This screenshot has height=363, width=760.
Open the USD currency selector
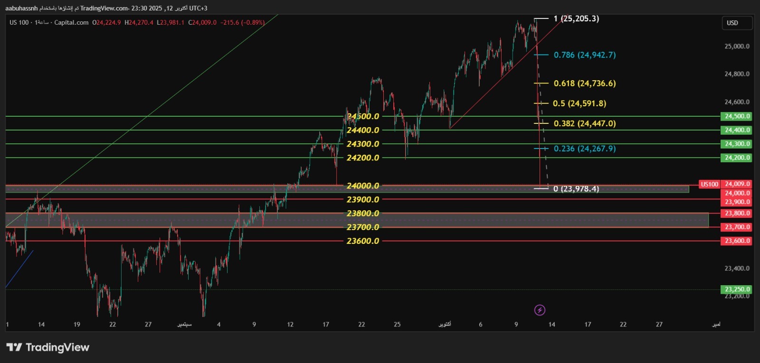point(737,23)
